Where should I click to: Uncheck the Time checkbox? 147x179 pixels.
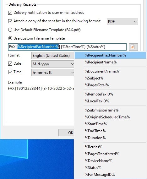(x=10, y=72)
